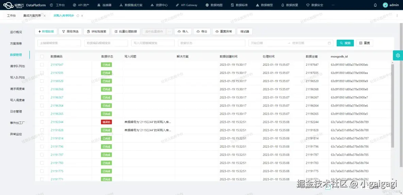Open 数据标准 in top navigation
Screen dimensions: 403x195
tap(239, 5)
